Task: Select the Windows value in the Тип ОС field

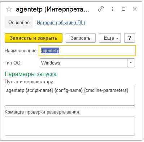Action: click(x=83, y=63)
